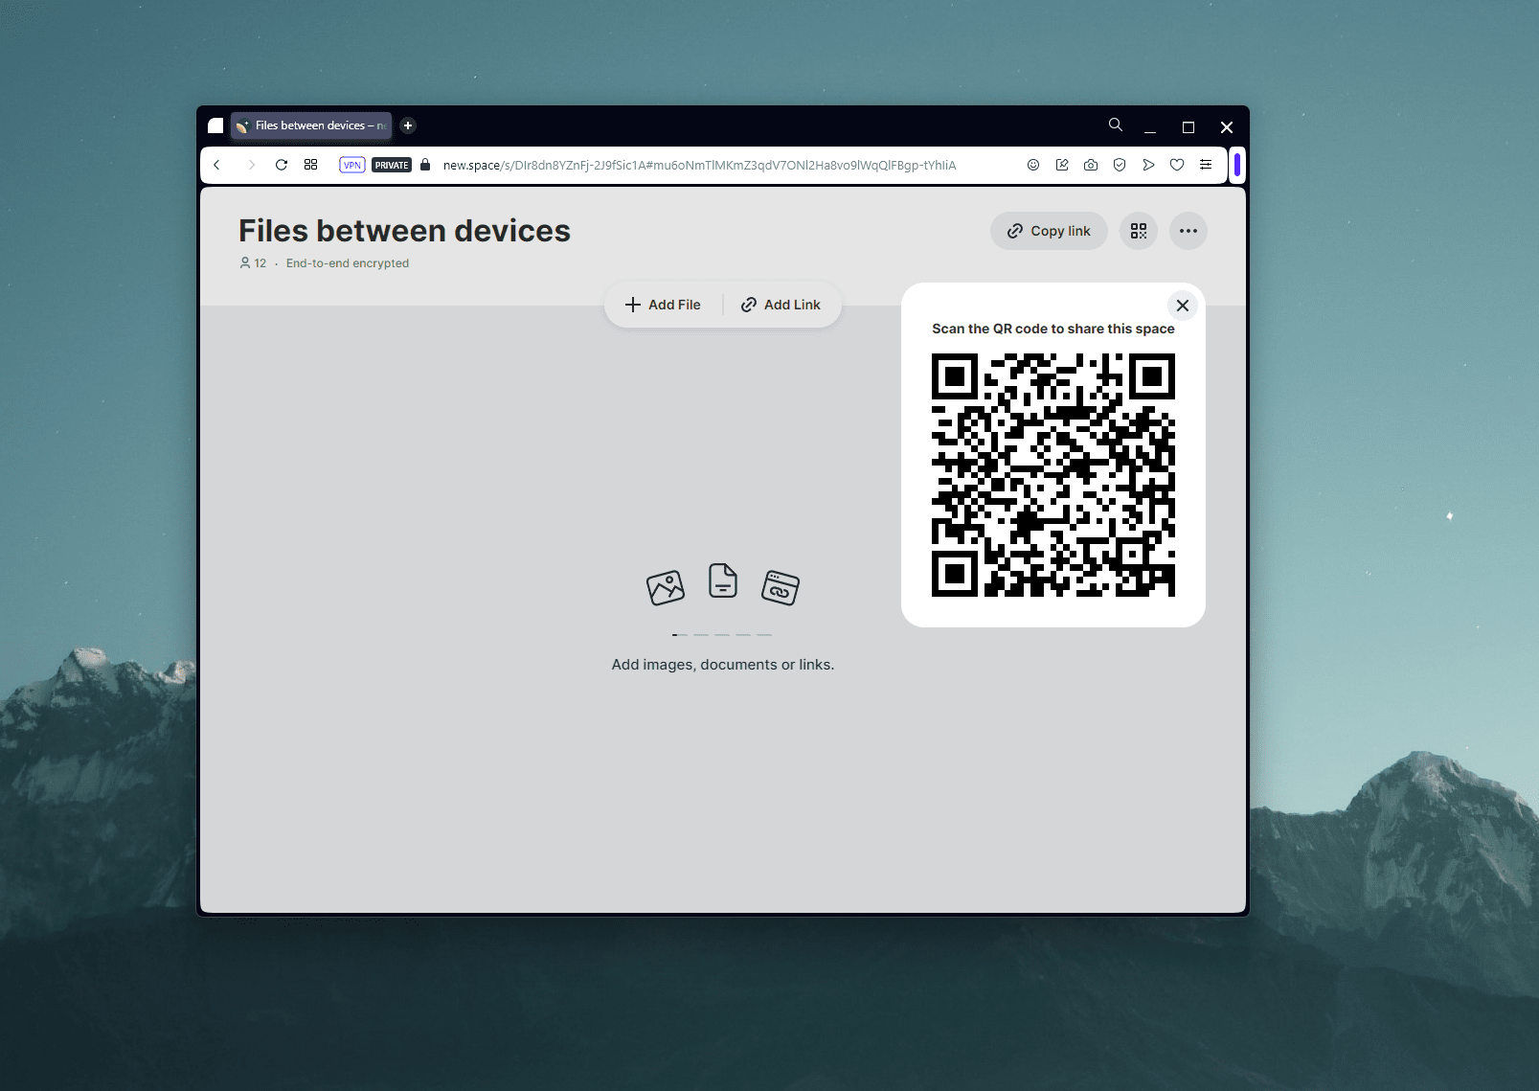Click the link card placeholder icon
The width and height of the screenshot is (1539, 1091).
[x=781, y=587]
